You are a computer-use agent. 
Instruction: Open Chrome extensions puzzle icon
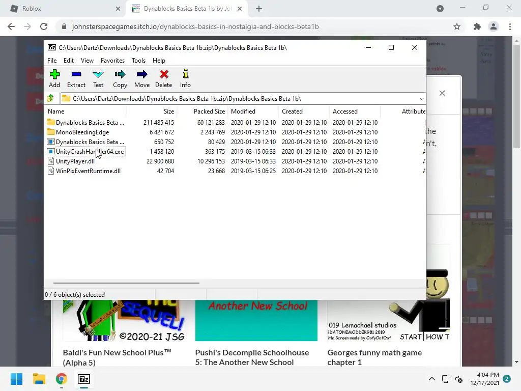click(477, 26)
